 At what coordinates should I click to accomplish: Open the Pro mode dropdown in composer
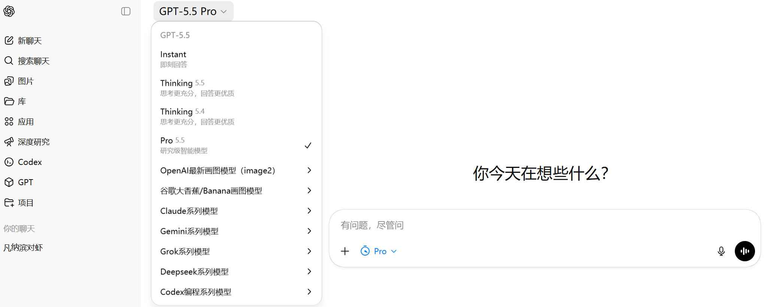pyautogui.click(x=379, y=251)
